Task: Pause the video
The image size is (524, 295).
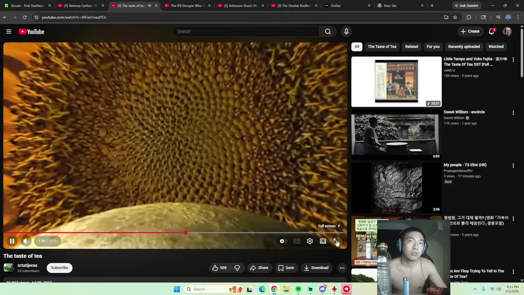Action: (x=12, y=241)
